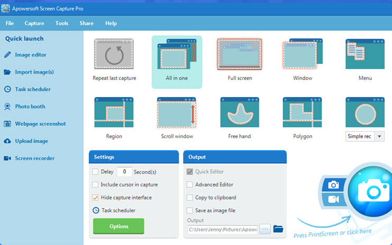Viewport: 392px width, 245px height.
Task: Open the Help menu
Action: (111, 23)
